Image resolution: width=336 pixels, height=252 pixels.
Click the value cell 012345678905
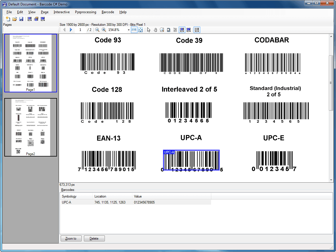[144, 202]
